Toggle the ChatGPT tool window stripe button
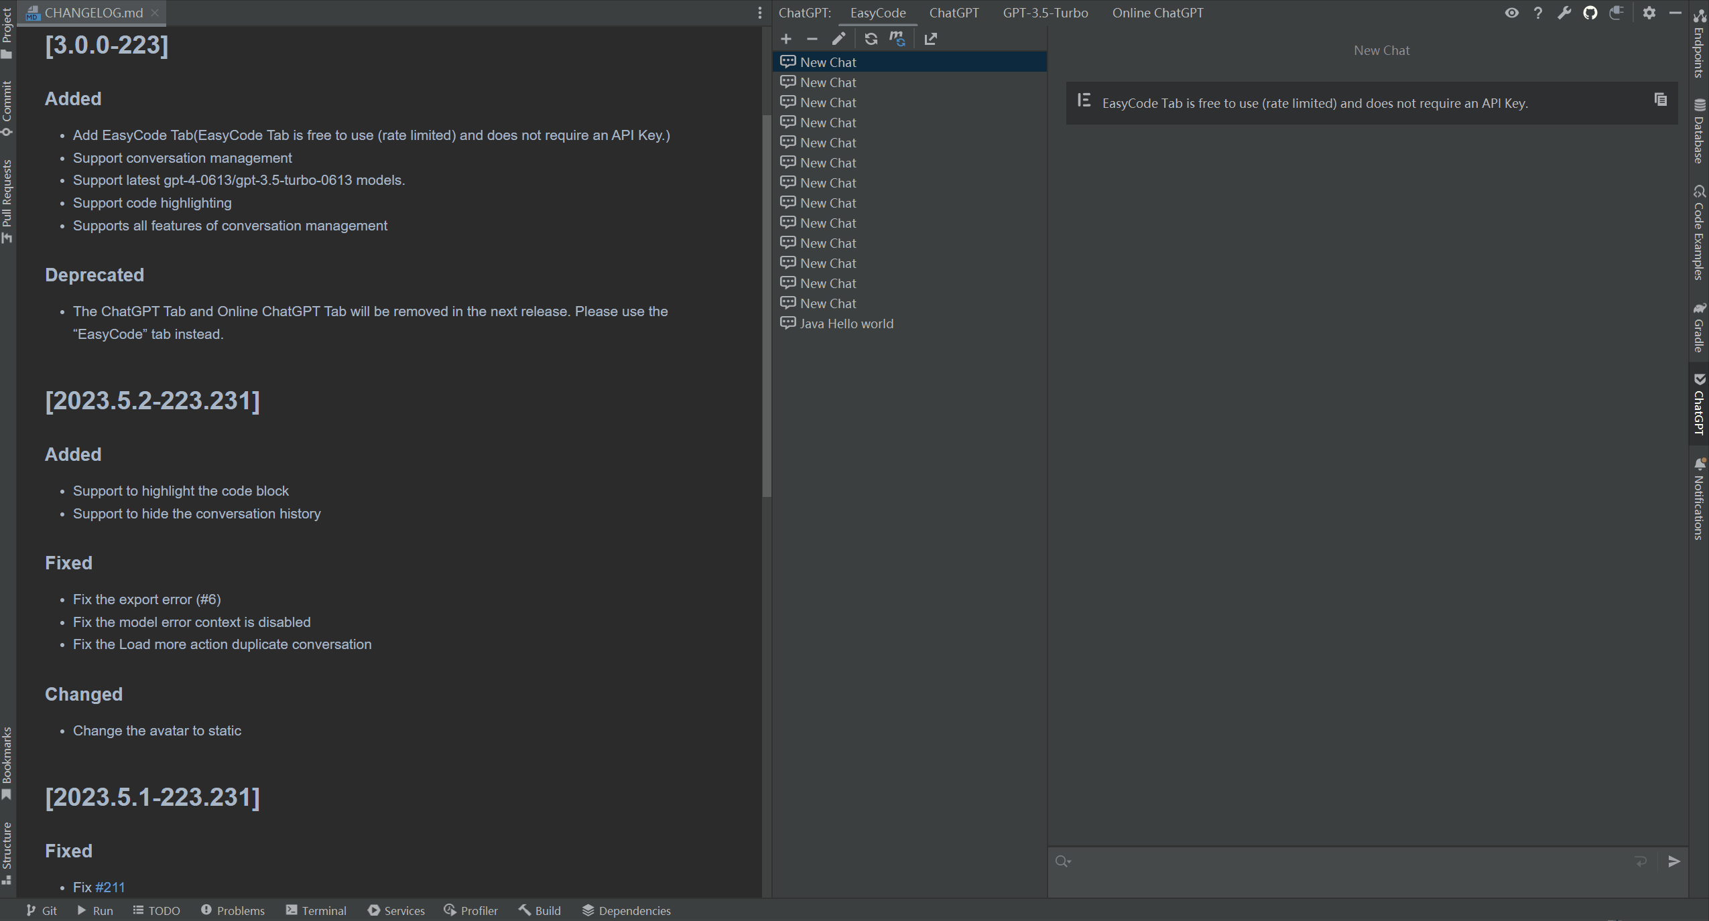This screenshot has width=1709, height=921. tap(1699, 405)
